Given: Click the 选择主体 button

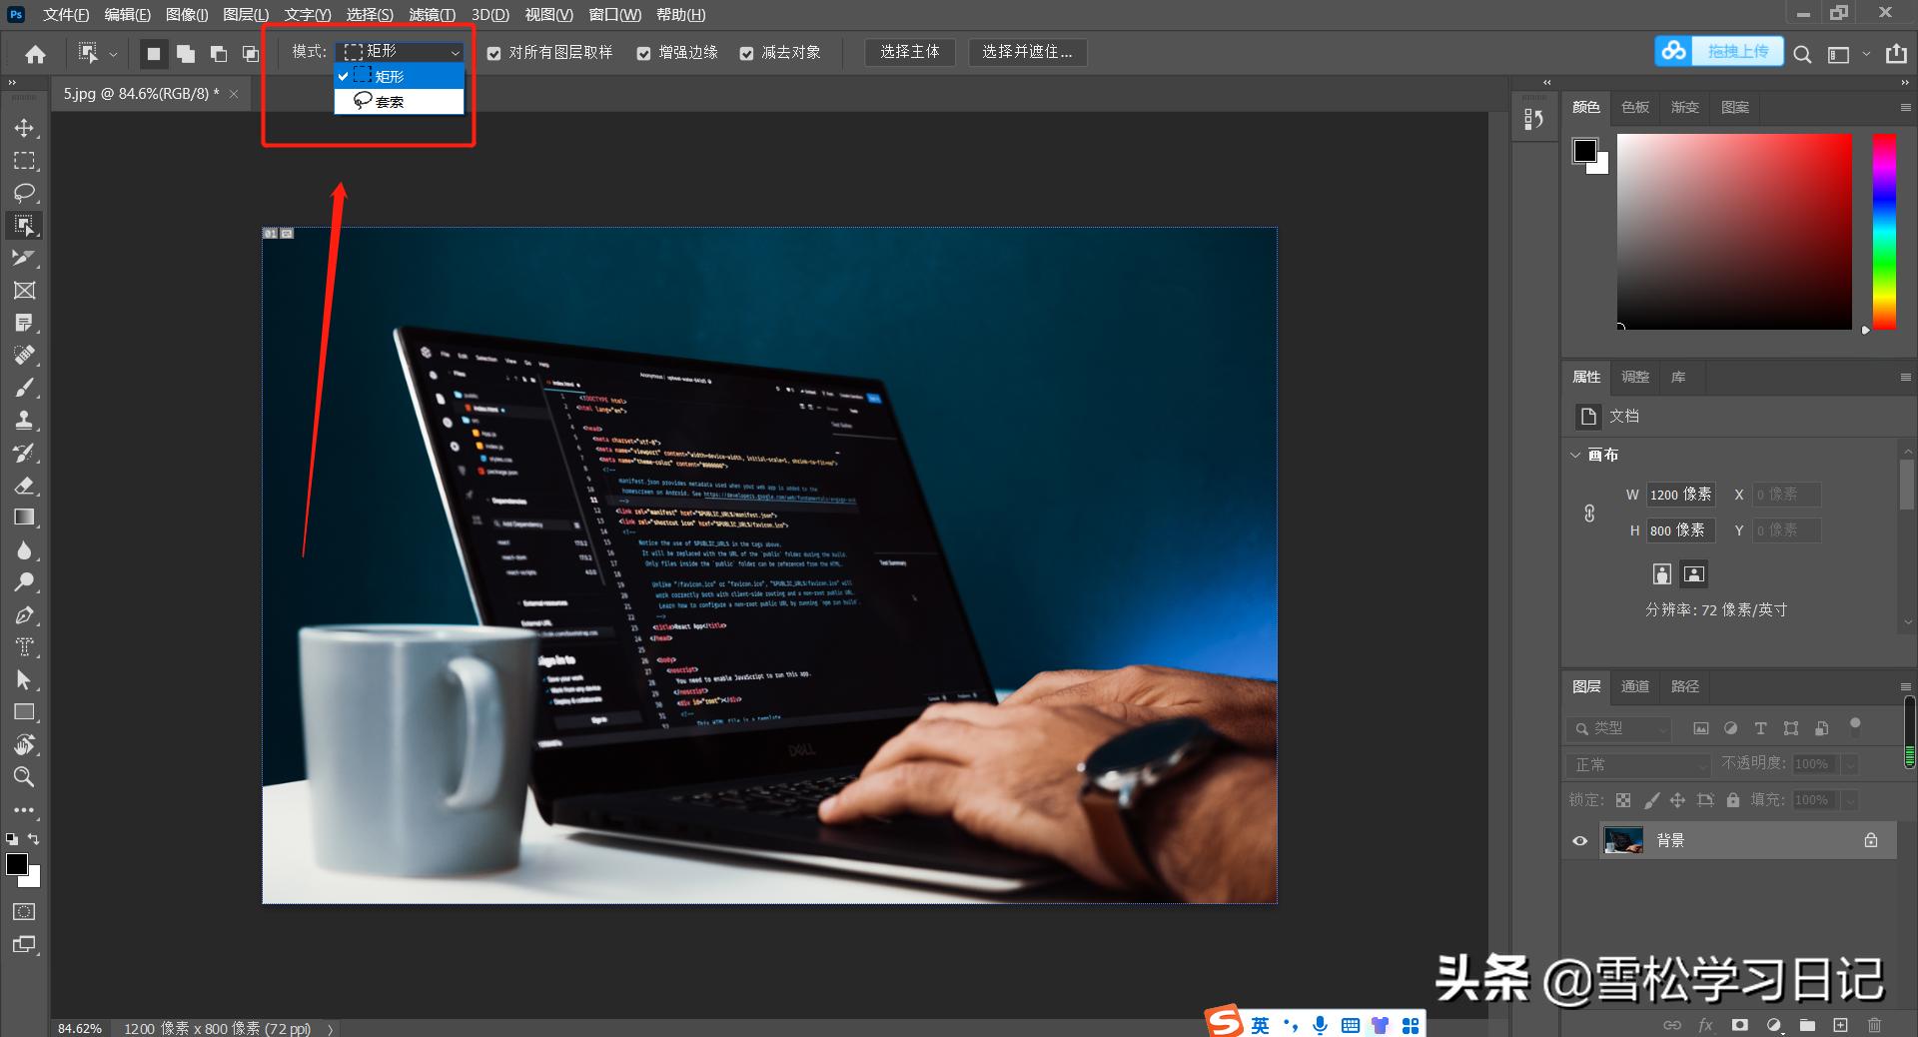Looking at the screenshot, I should [910, 52].
